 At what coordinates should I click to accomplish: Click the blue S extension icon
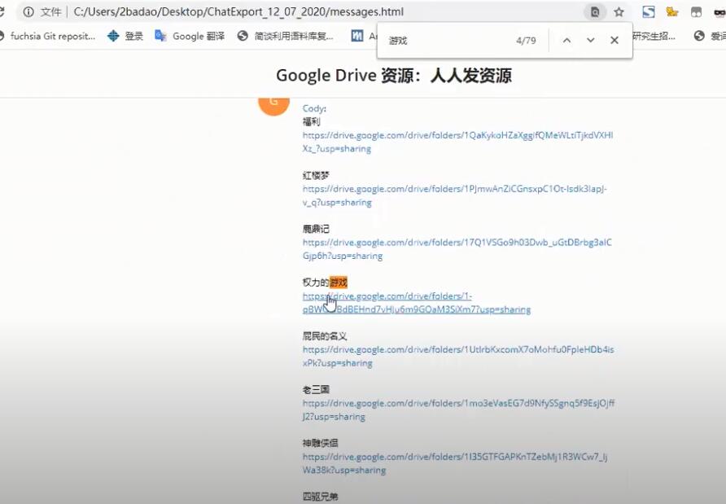point(649,12)
